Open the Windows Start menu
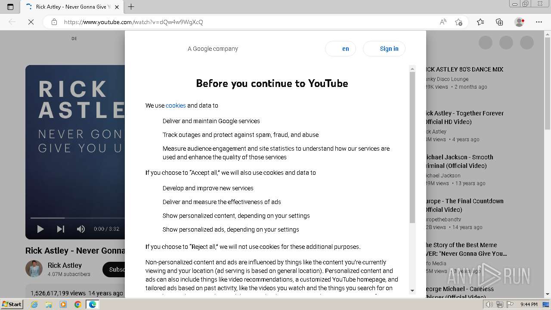Viewport: 551px width, 310px height. click(12, 304)
